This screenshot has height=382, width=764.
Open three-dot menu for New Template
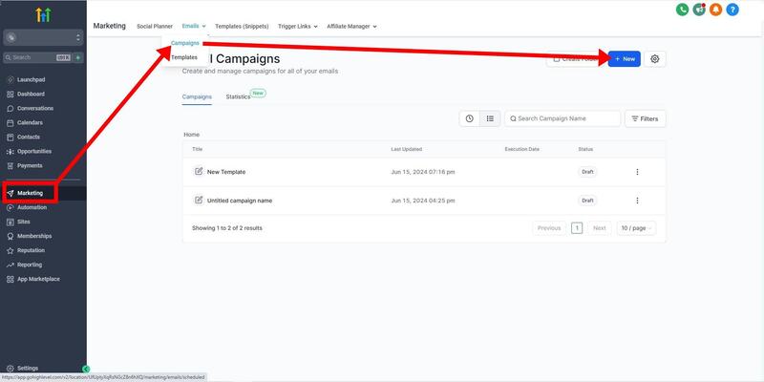[637, 172]
